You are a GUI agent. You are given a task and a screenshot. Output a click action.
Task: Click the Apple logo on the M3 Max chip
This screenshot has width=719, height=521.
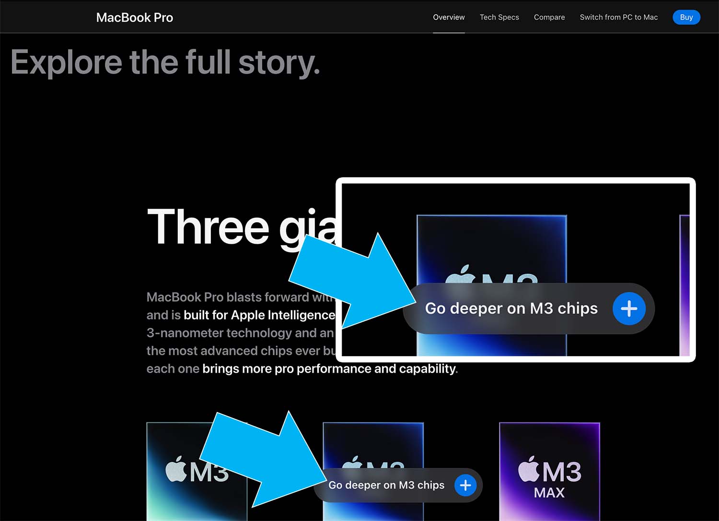(529, 469)
